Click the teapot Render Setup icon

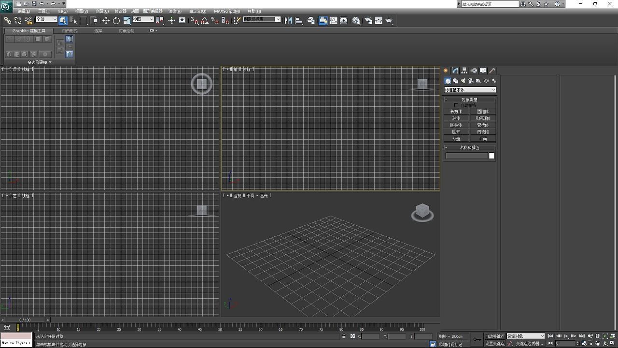click(368, 20)
